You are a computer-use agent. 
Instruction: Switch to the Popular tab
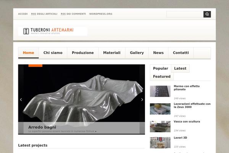click(x=161, y=68)
